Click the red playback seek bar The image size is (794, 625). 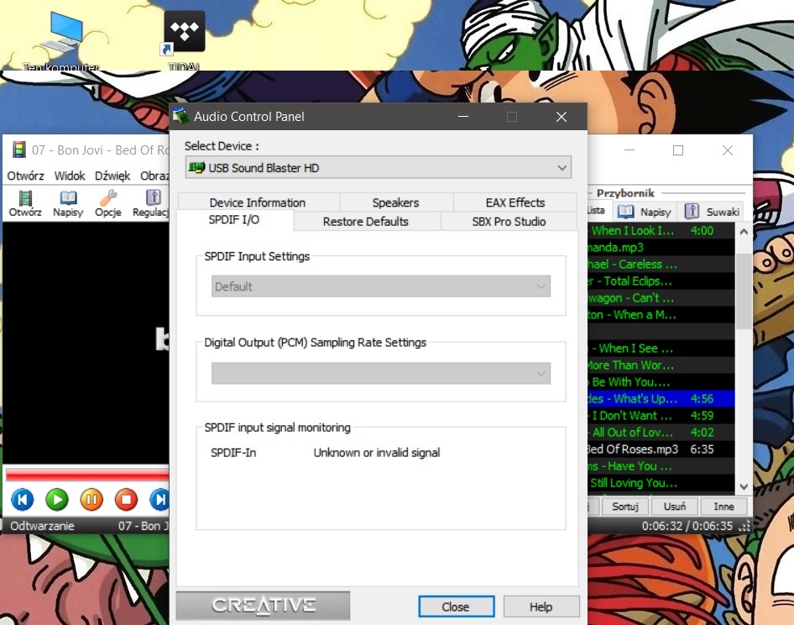[84, 475]
